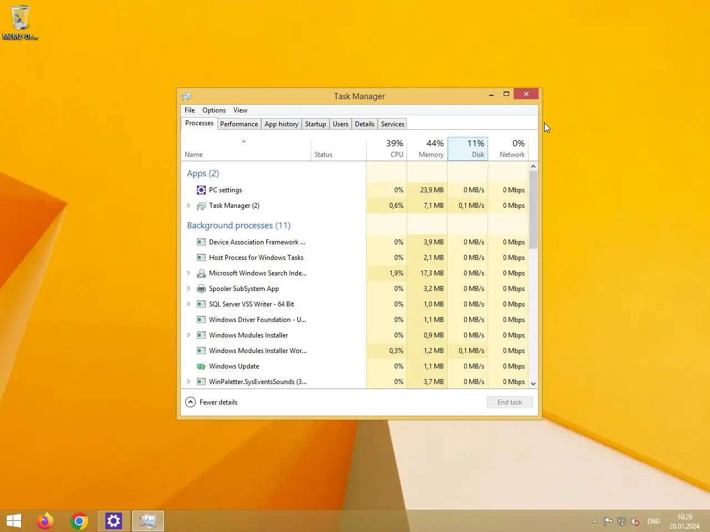Show hidden system tray icons
This screenshot has height=532, width=710.
coord(595,521)
